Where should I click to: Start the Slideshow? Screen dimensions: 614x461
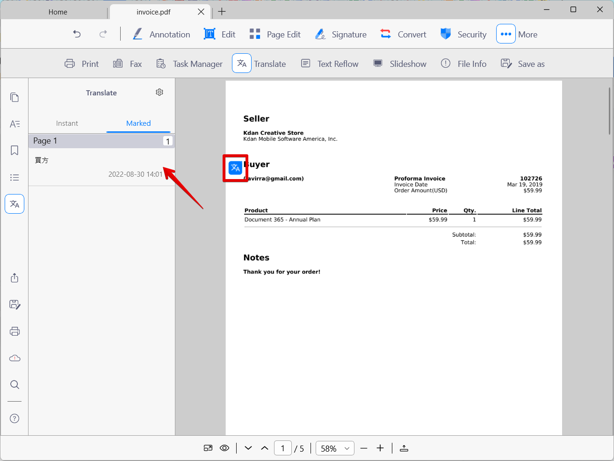click(400, 64)
